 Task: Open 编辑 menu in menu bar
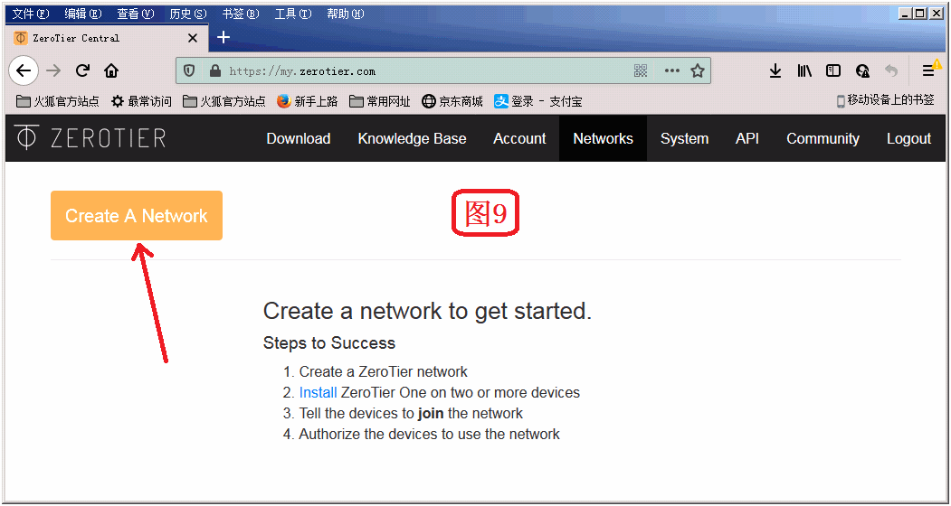click(83, 14)
